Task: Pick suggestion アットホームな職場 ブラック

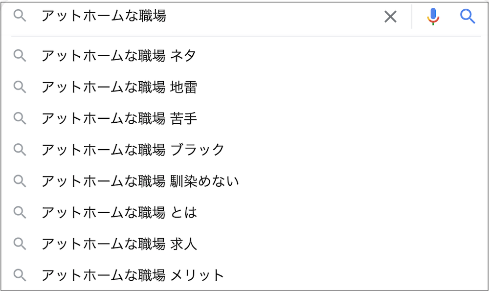Action: click(244, 150)
